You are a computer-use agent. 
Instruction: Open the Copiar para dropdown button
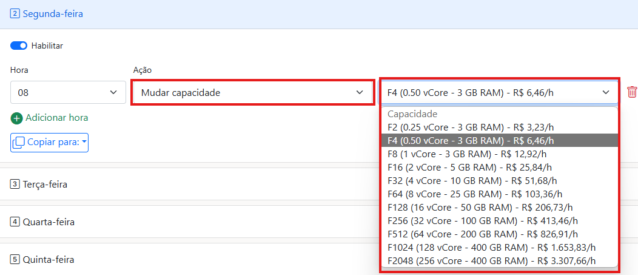50,142
